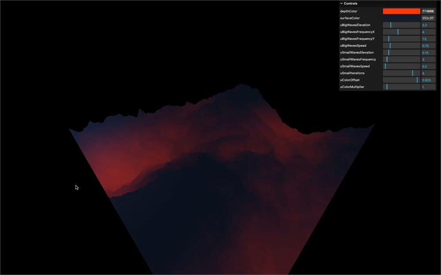Click the surfaceColor hex field 151c37
The image size is (441, 275).
coord(428,18)
